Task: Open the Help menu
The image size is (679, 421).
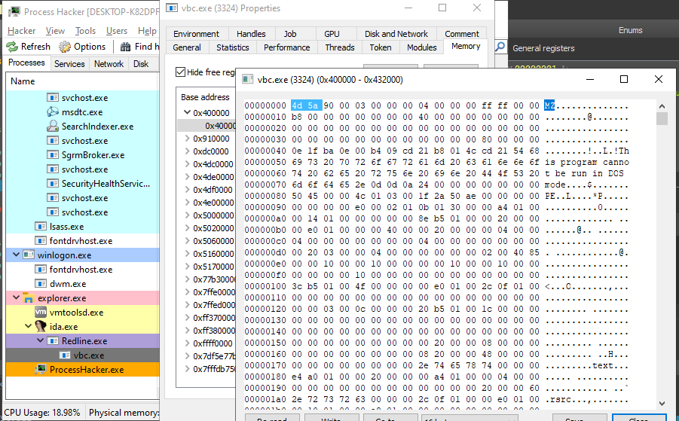Action: [147, 31]
